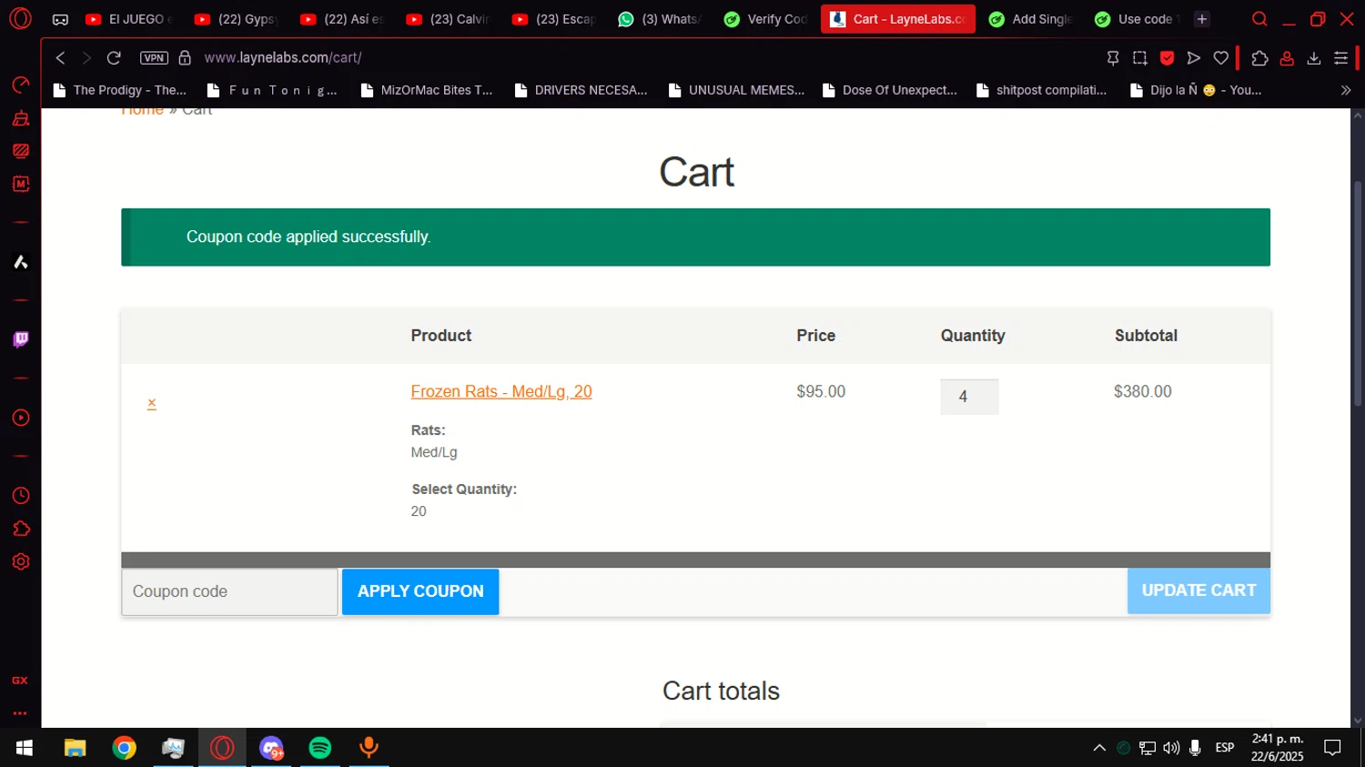The height and width of the screenshot is (767, 1365).
Task: Bookmark this page with heart icon
Action: (x=1221, y=58)
